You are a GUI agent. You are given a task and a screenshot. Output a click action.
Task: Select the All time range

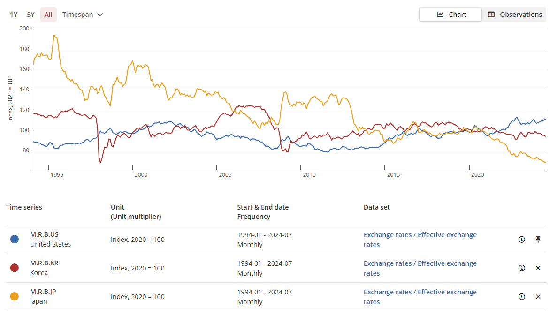pyautogui.click(x=48, y=15)
